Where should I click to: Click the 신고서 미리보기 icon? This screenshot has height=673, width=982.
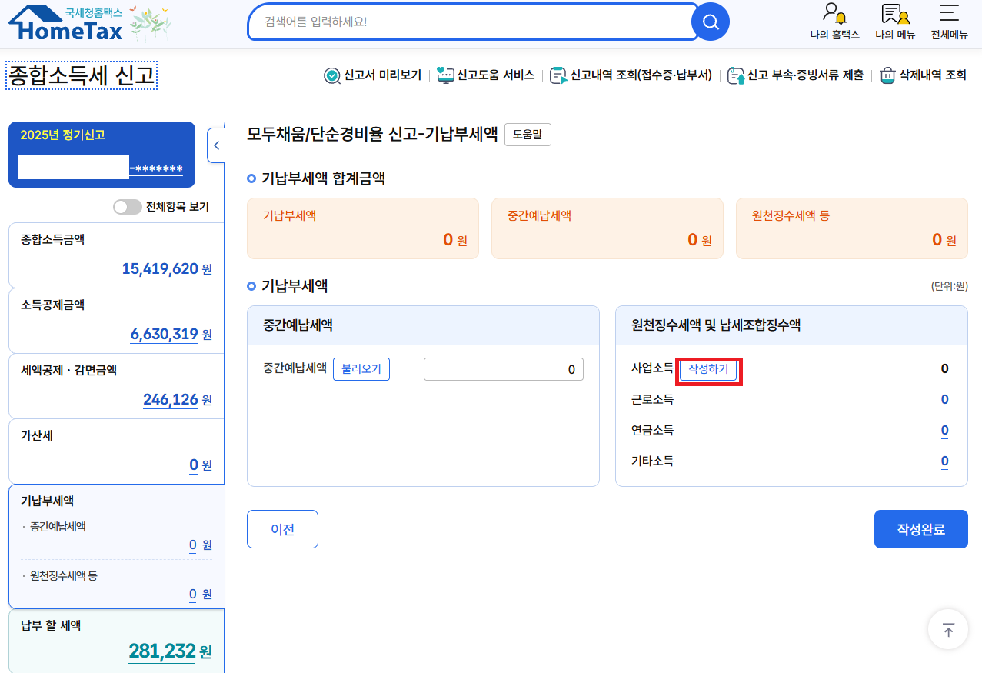pos(332,75)
